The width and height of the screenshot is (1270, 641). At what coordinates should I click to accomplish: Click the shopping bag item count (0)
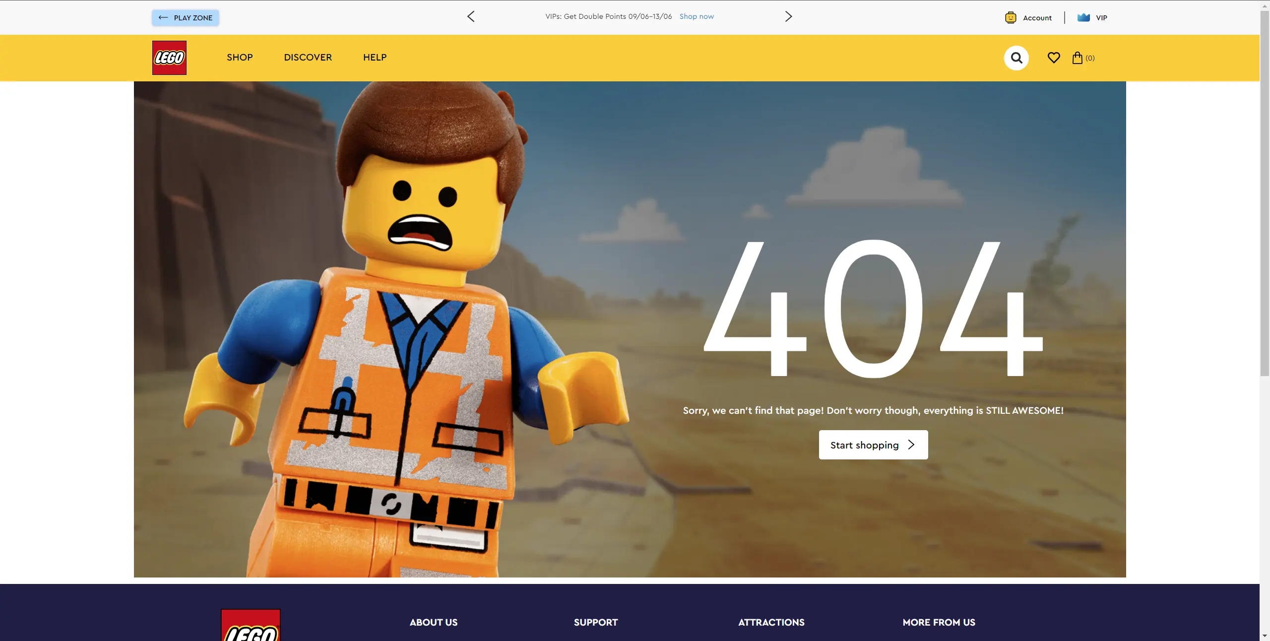click(x=1090, y=58)
